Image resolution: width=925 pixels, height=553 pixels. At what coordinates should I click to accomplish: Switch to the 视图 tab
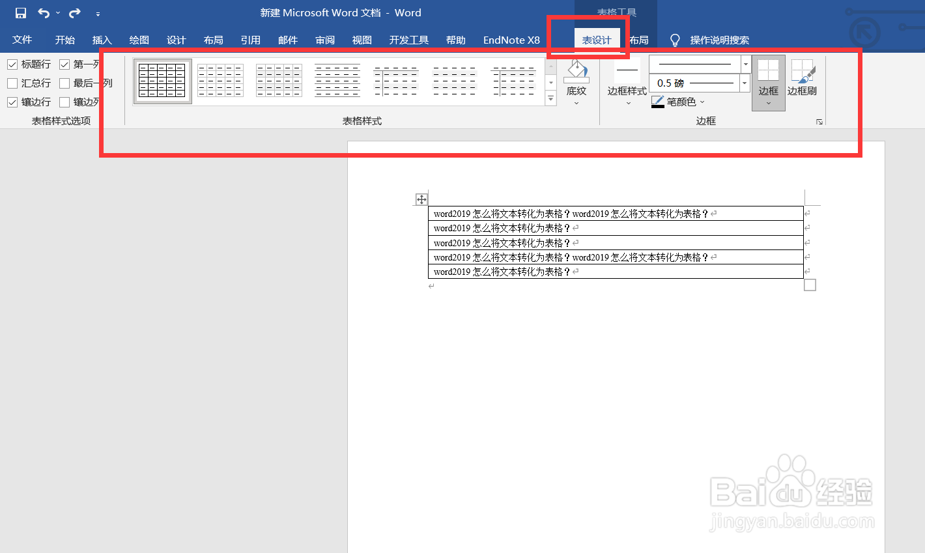(362, 40)
